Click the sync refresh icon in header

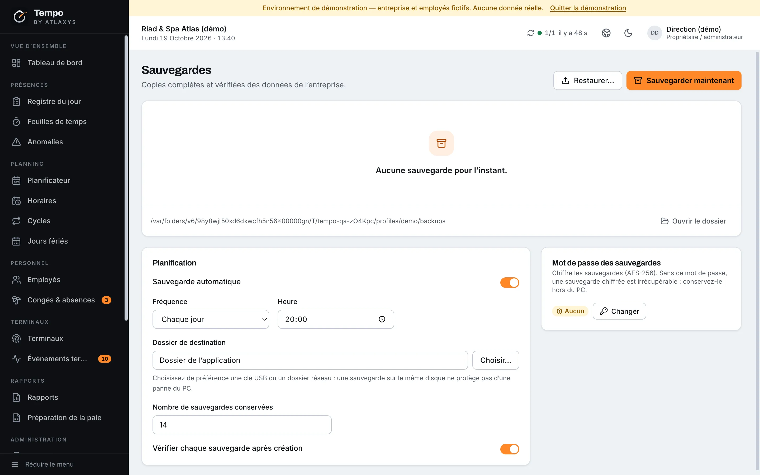pos(530,33)
